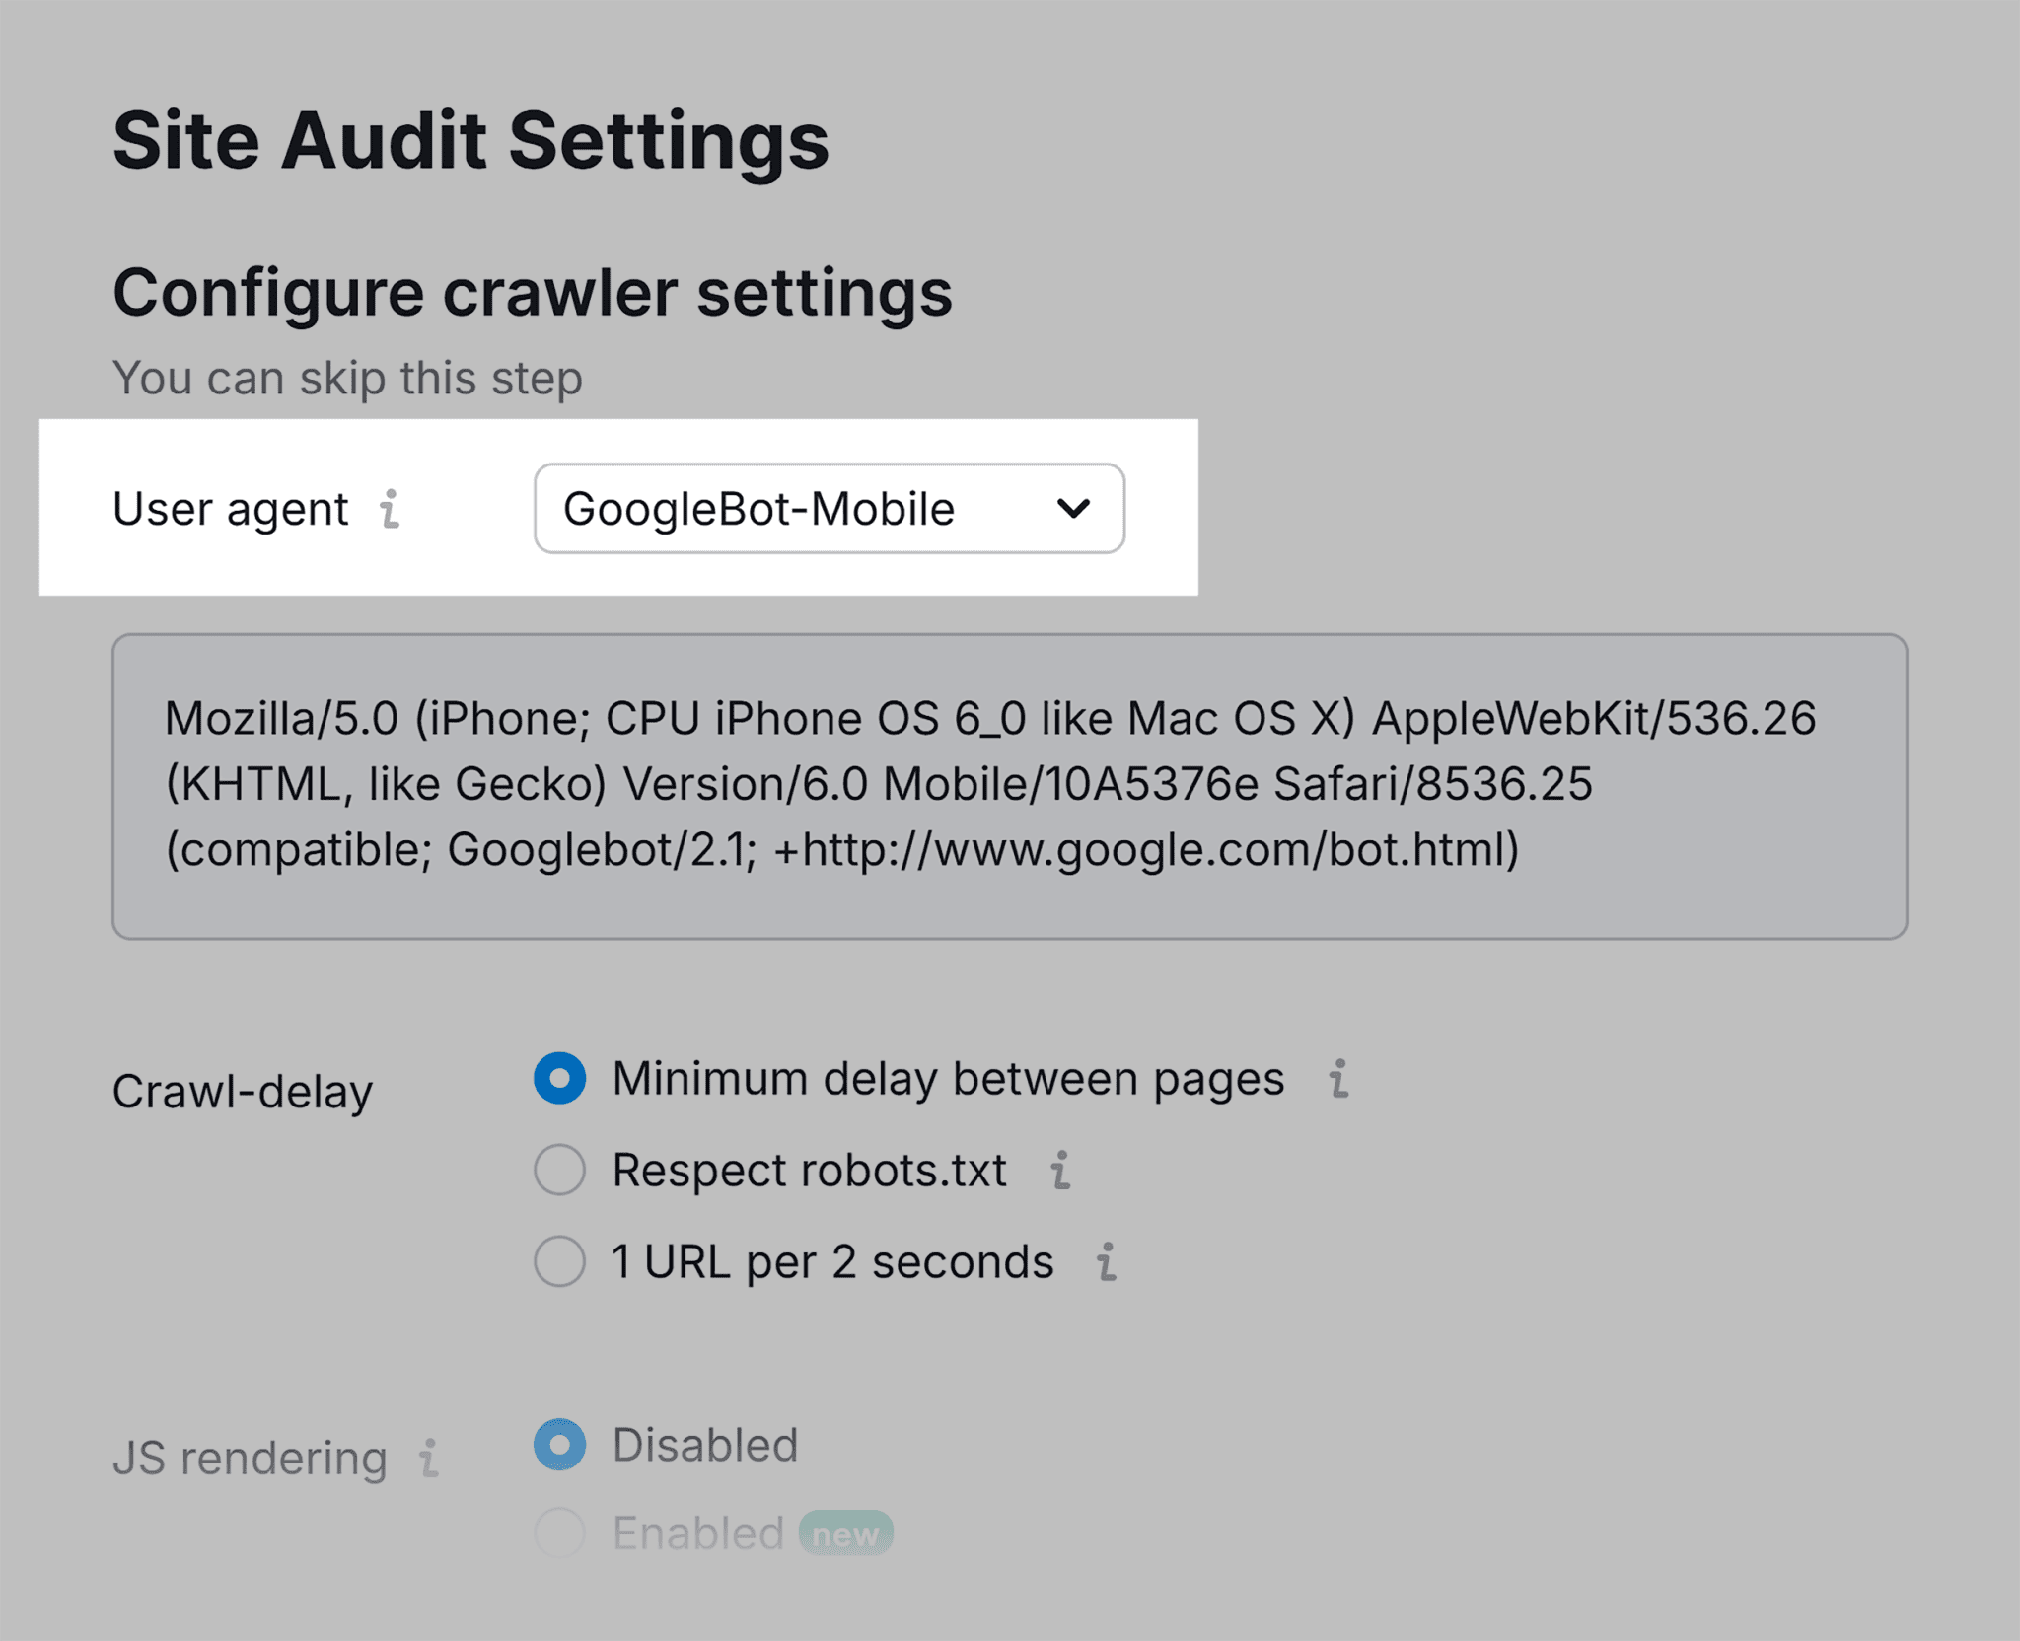Enable JS rendering
Screen dimensions: 2020x1641
(559, 1533)
